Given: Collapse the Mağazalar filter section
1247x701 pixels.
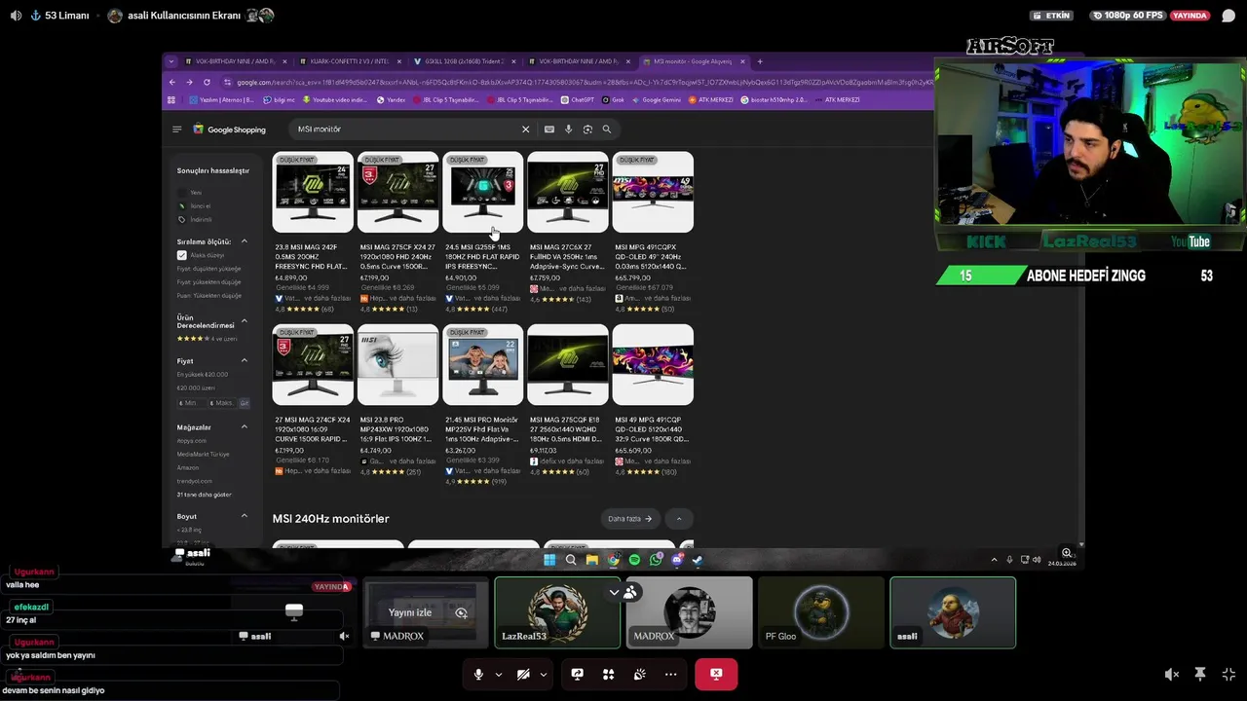Looking at the screenshot, I should click(x=244, y=427).
